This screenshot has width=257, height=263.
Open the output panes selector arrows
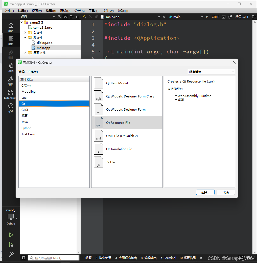201,258
